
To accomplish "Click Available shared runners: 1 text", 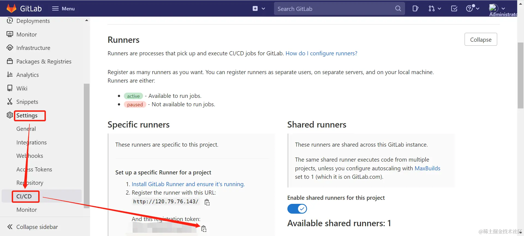I will [339, 223].
